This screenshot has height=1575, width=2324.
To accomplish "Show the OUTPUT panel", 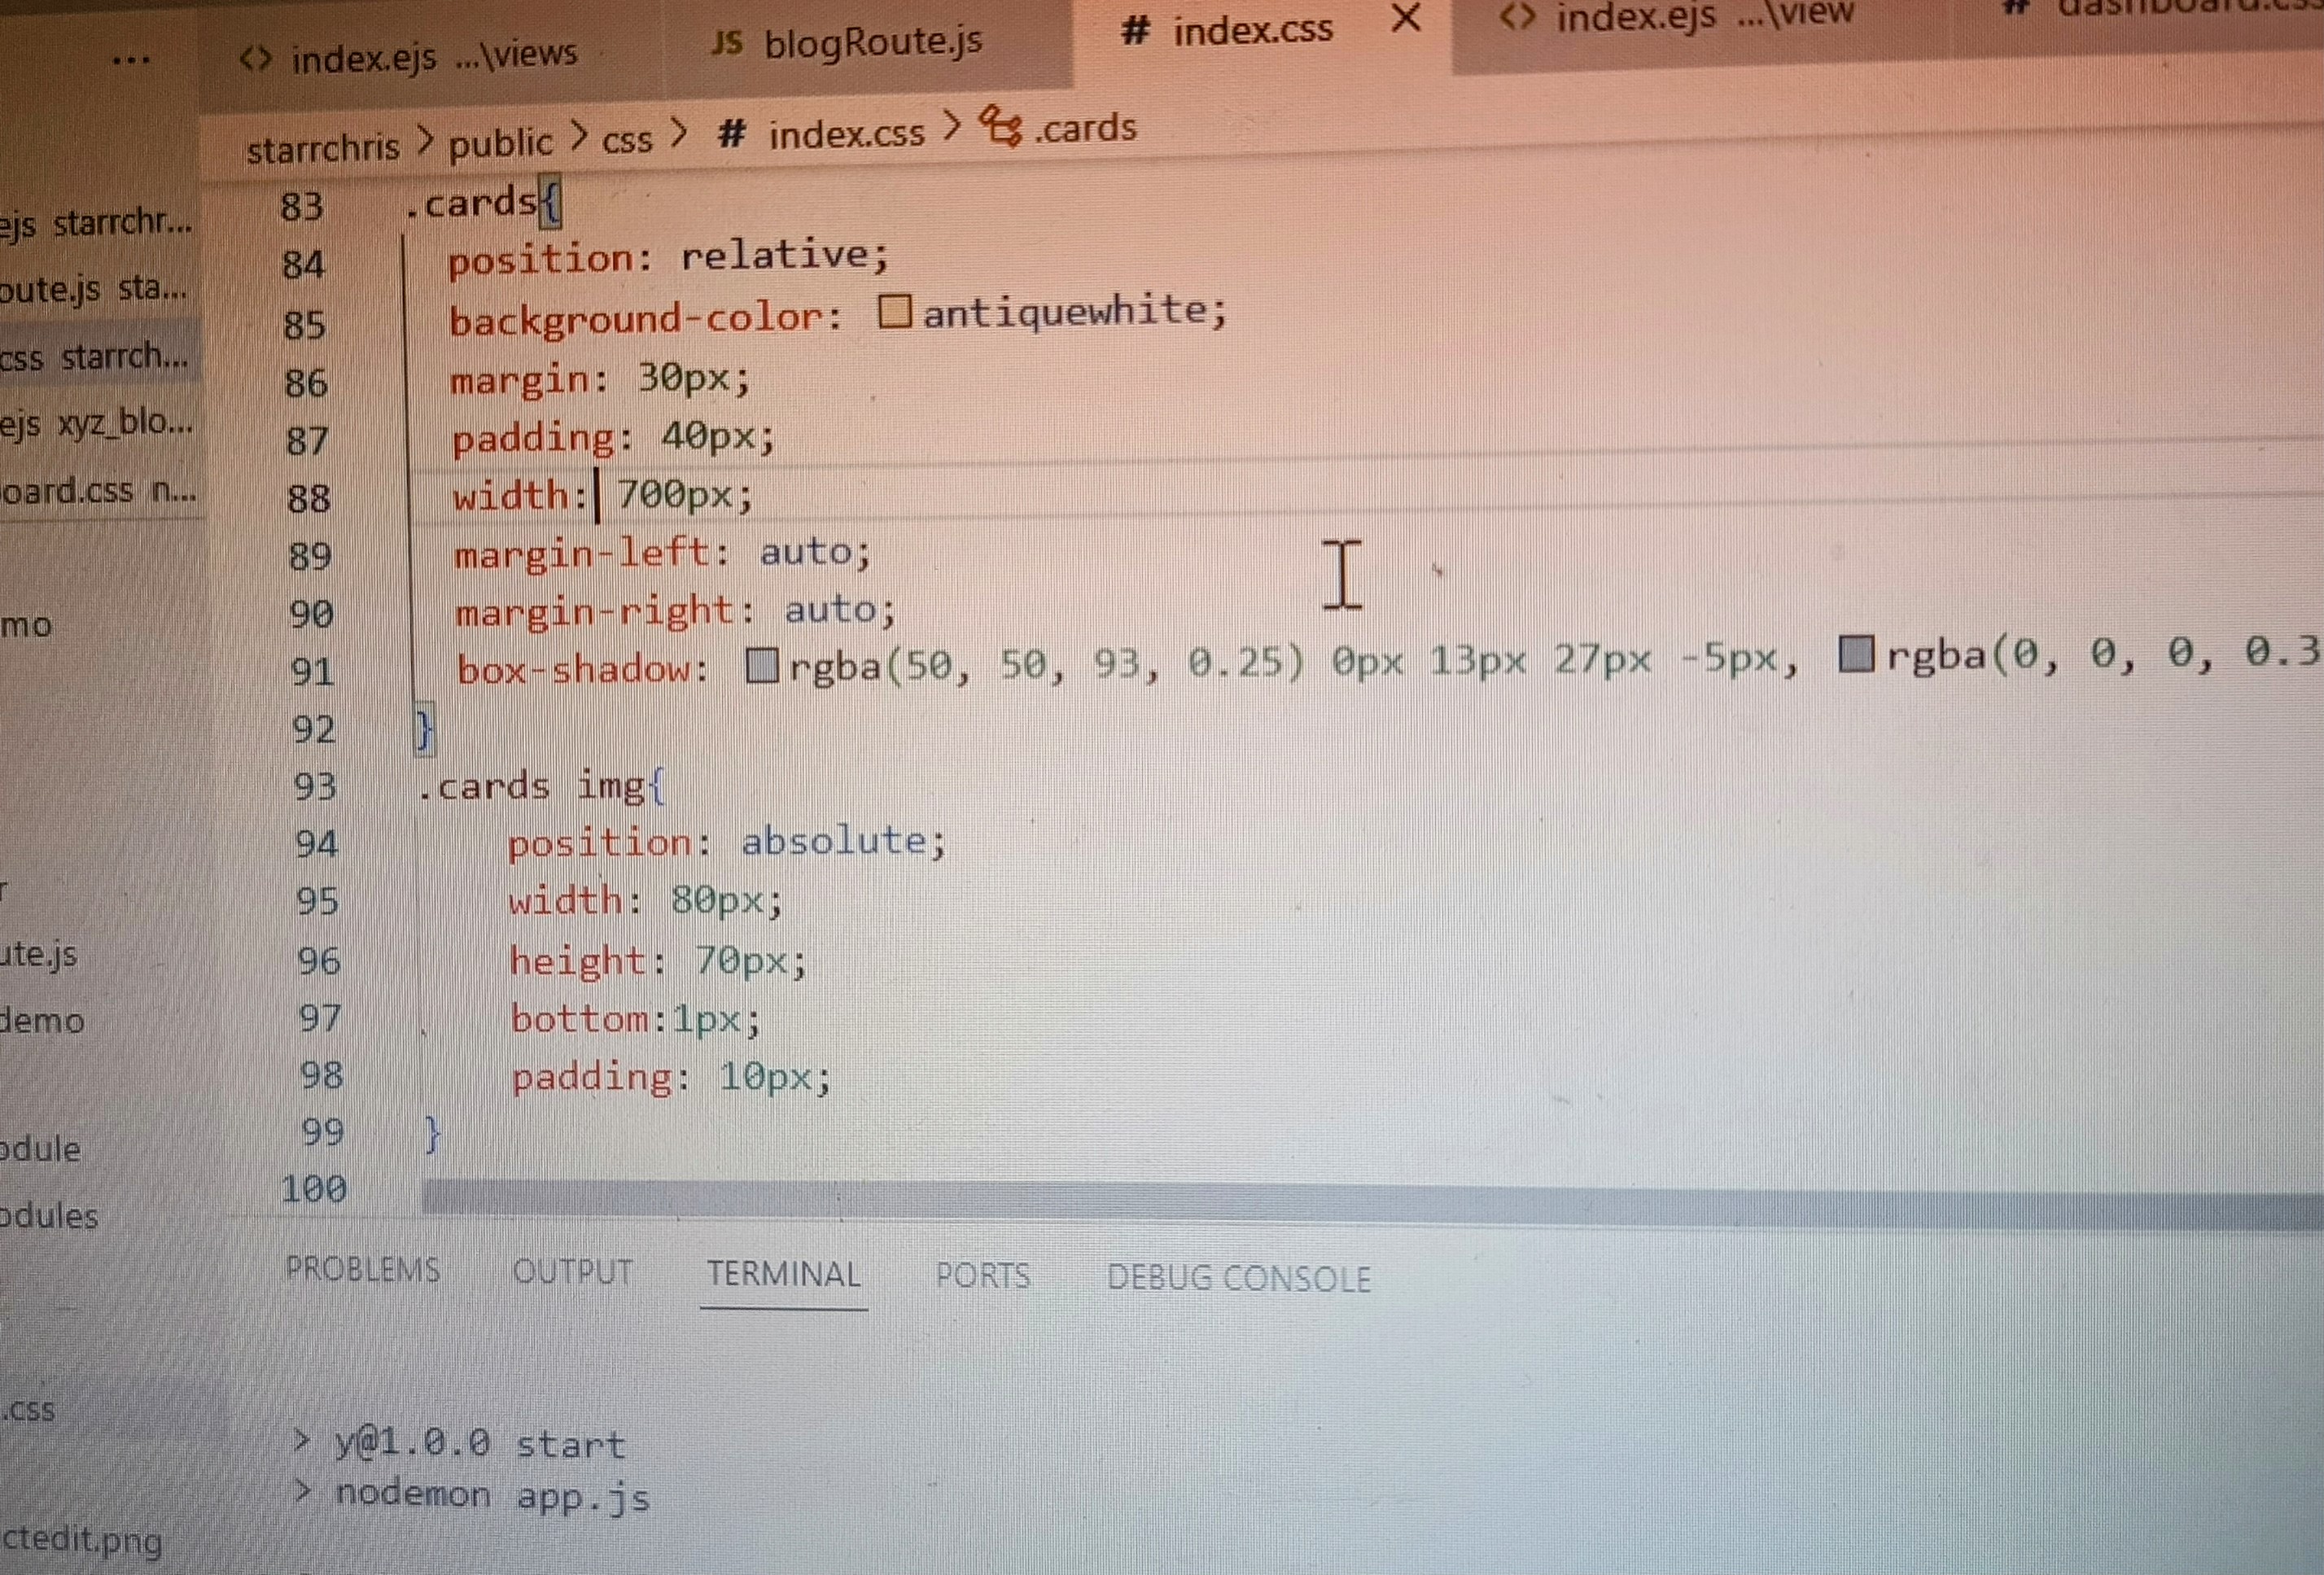I will 572,1272.
